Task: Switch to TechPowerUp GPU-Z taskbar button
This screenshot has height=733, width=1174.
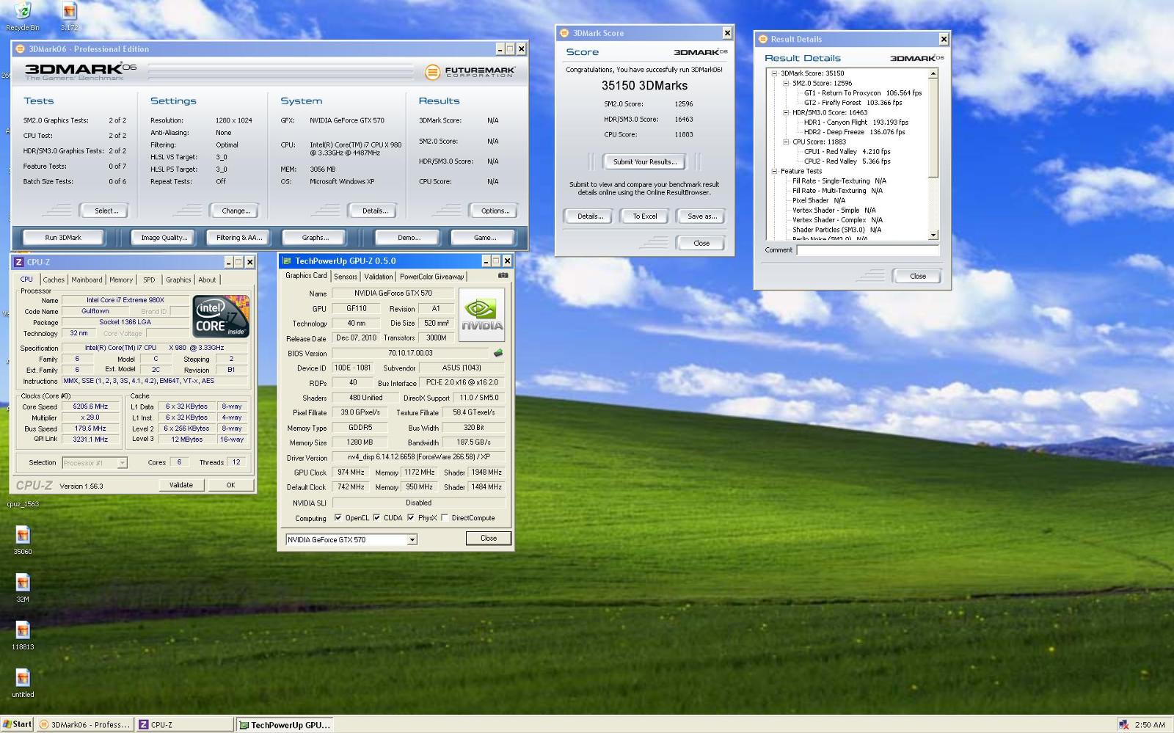Action: click(285, 724)
